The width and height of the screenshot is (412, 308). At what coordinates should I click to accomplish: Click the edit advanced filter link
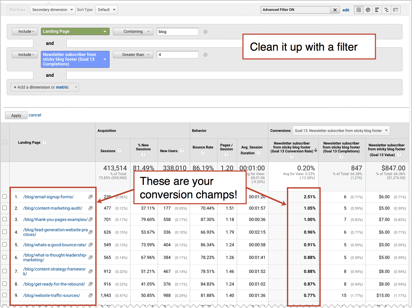[346, 10]
